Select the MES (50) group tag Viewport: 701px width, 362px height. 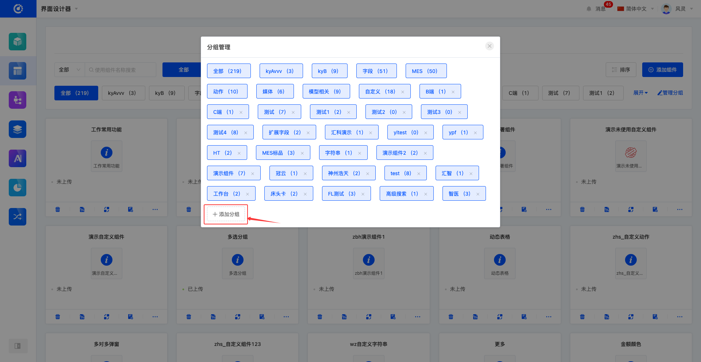(x=426, y=71)
